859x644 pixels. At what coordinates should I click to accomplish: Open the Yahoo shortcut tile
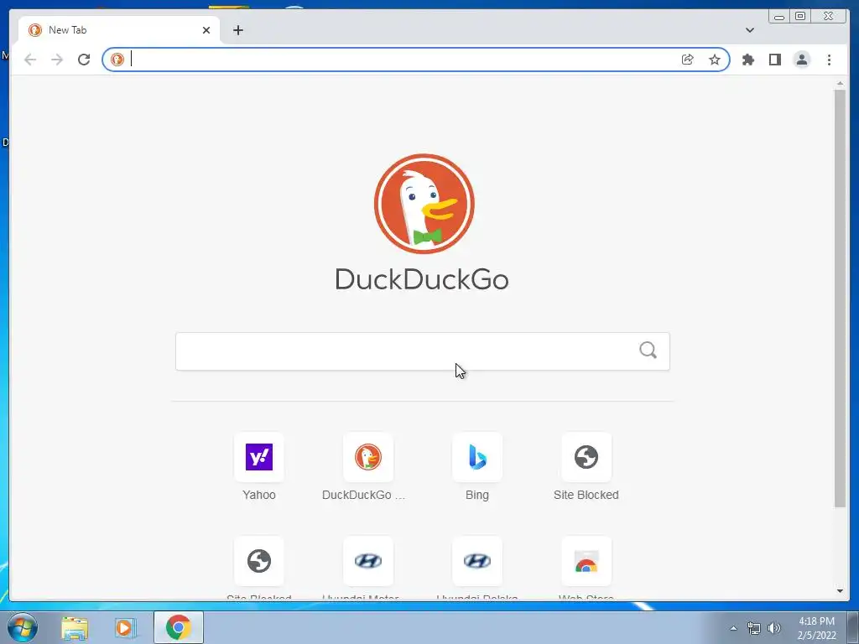[x=259, y=457]
